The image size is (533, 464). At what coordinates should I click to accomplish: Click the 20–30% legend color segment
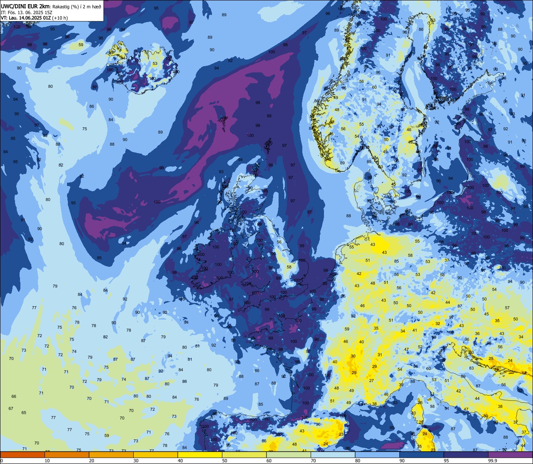pos(111,455)
